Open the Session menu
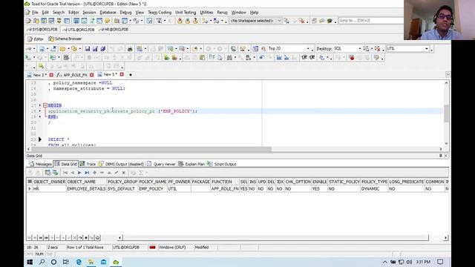 tap(89, 13)
